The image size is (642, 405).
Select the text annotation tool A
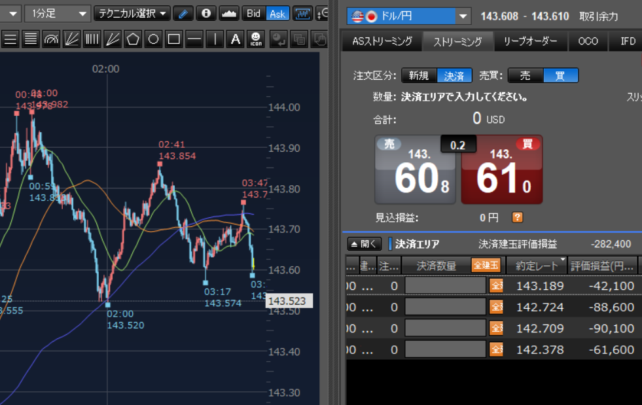click(x=236, y=40)
